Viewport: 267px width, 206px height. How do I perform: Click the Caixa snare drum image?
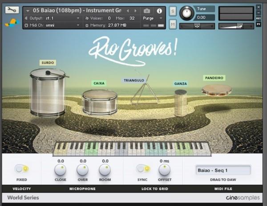(100, 103)
